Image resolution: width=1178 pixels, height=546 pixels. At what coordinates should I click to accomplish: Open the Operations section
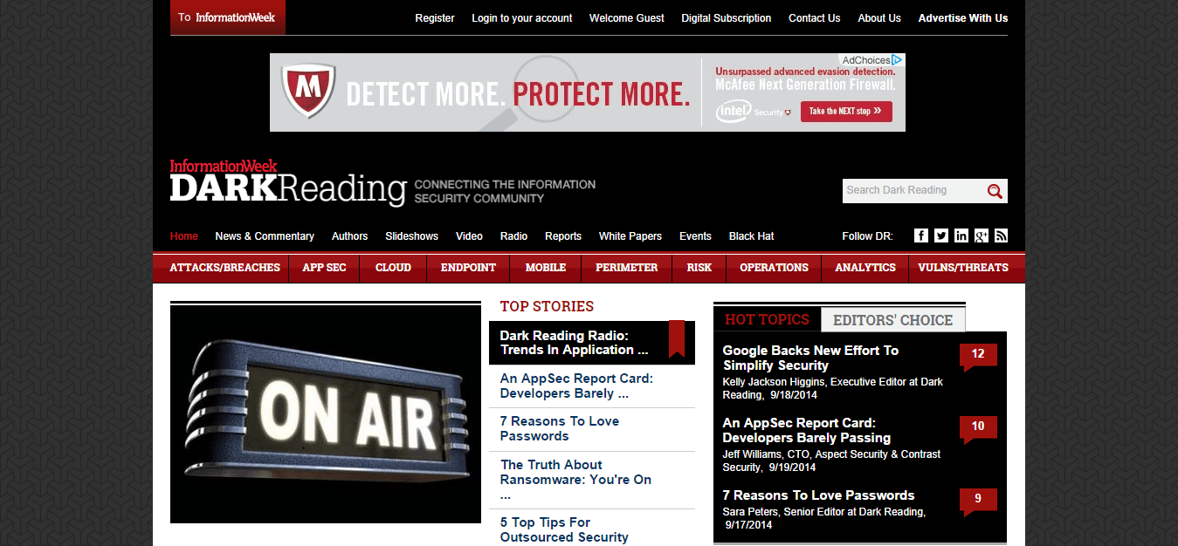pyautogui.click(x=774, y=268)
